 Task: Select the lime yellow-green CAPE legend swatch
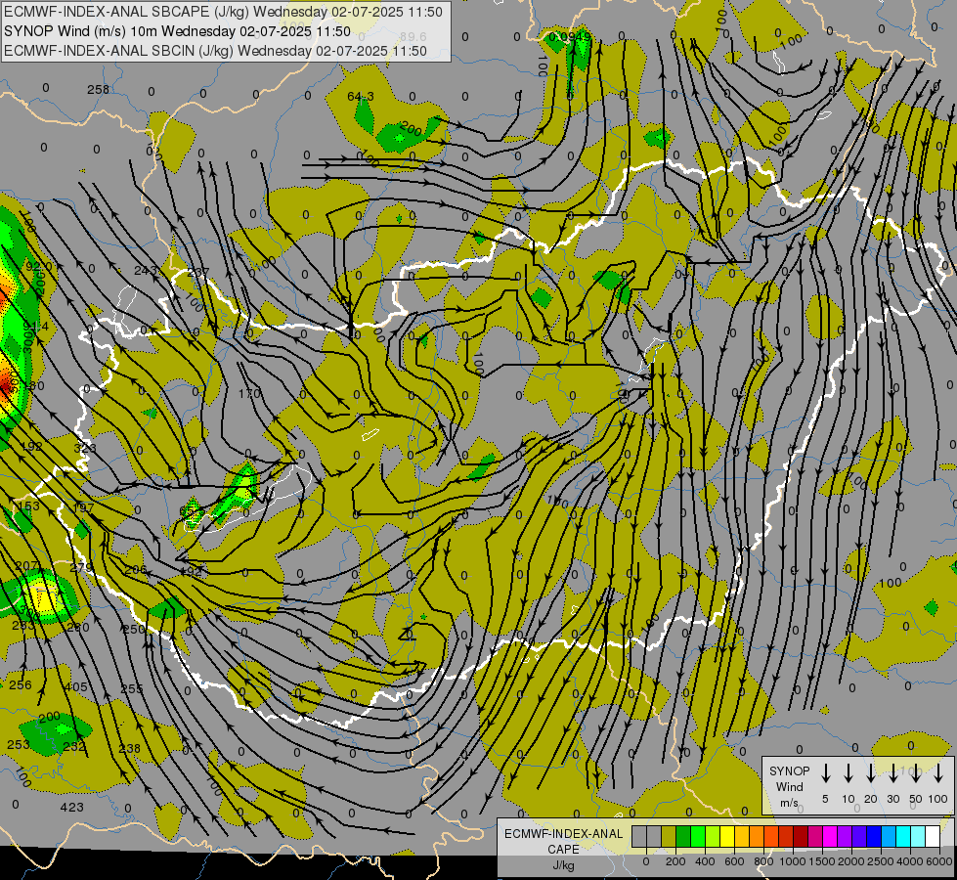tap(713, 836)
